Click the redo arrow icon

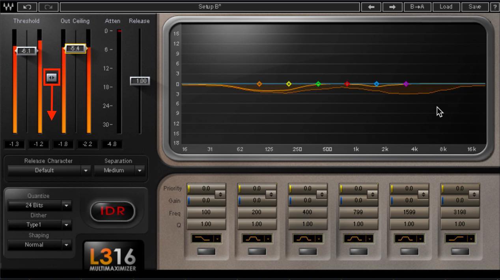pyautogui.click(x=49, y=7)
